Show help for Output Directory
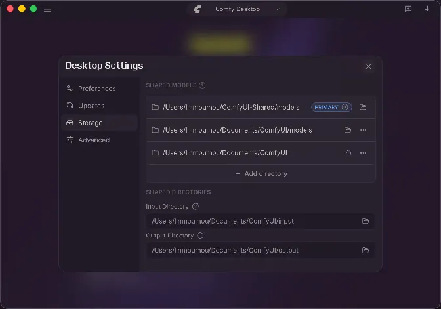Screen dimensions: 441x309 click(200, 236)
